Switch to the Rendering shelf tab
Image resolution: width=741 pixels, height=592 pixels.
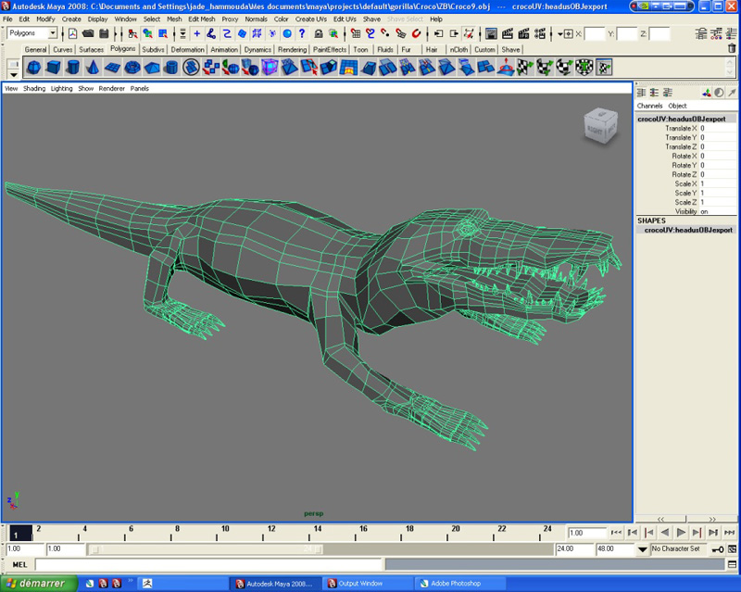[292, 49]
